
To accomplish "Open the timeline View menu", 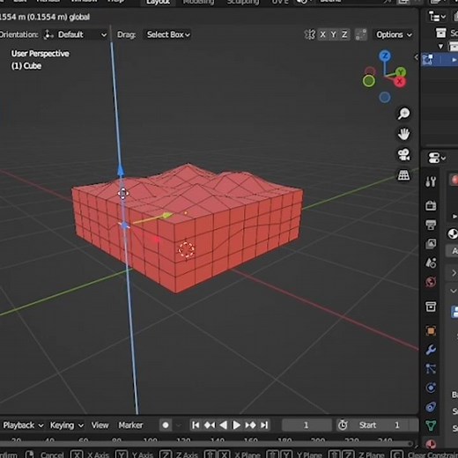I will click(x=100, y=425).
